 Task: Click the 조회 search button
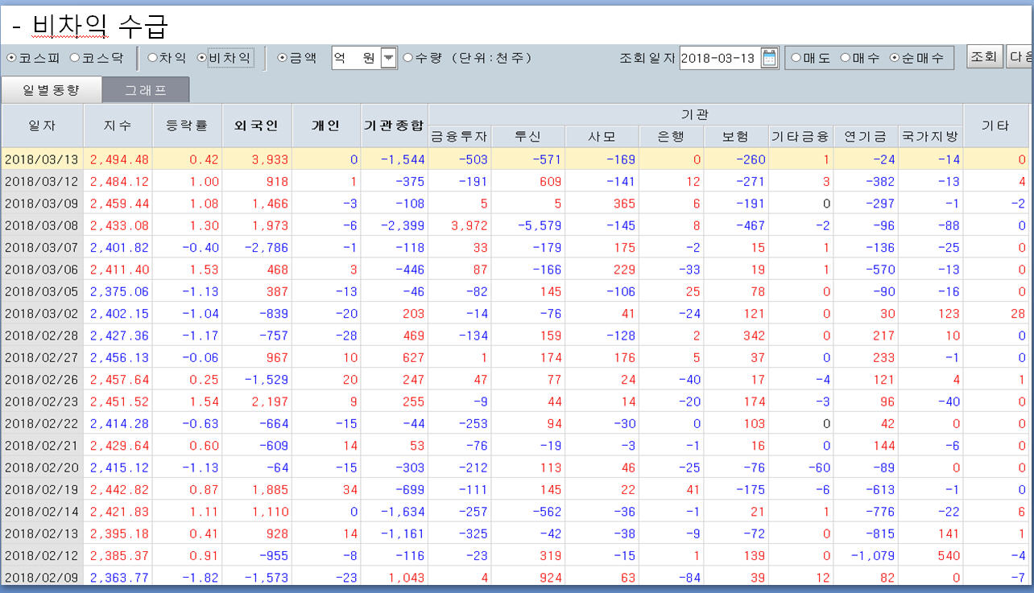pyautogui.click(x=984, y=57)
